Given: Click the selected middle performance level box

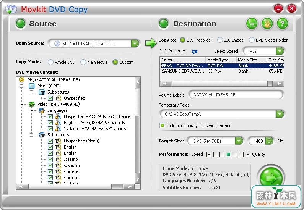Looking at the screenshot, I should 228,155.
